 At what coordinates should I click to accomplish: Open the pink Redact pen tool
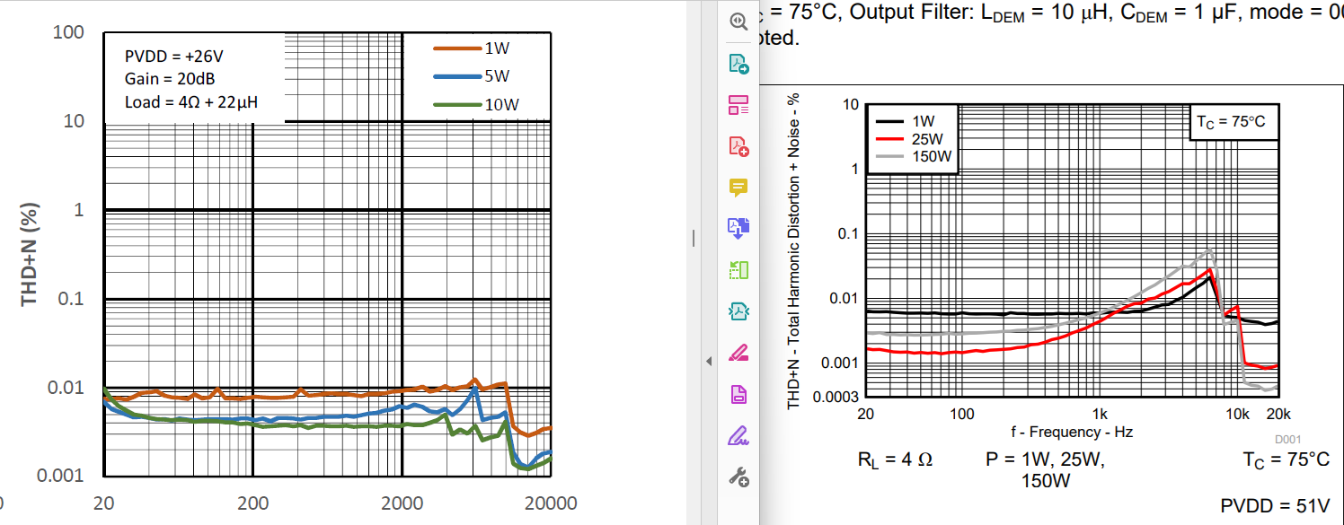point(738,353)
